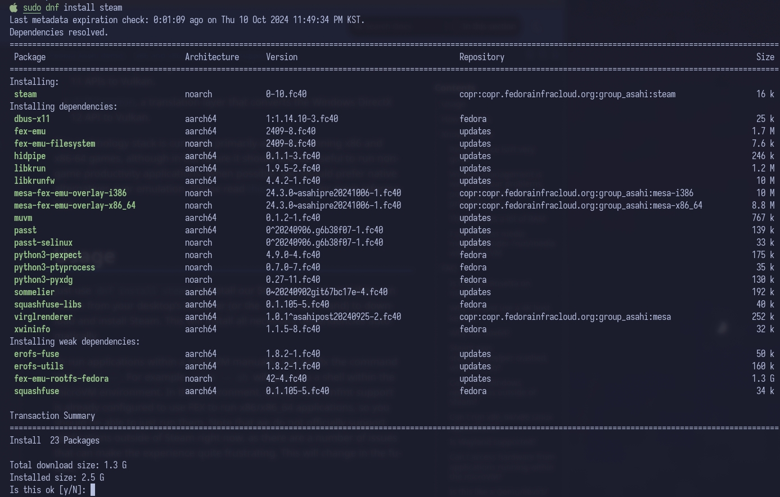Click 'Last metadata expiration check' line

point(187,20)
